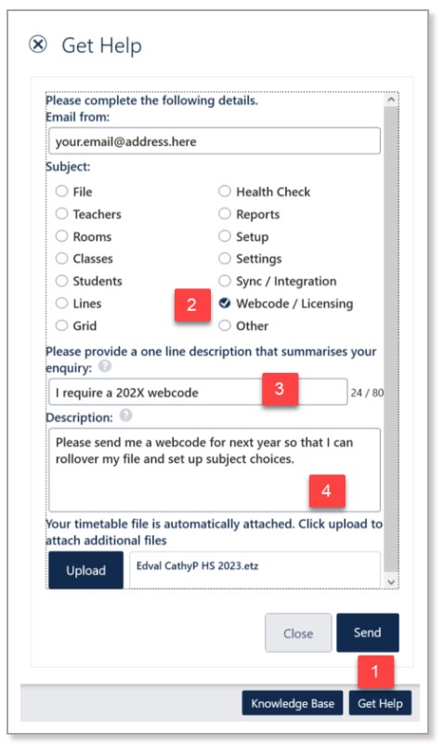
Task: Select the File subject radio button
Action: click(x=61, y=192)
